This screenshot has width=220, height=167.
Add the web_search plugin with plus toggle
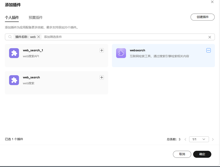(x=102, y=77)
